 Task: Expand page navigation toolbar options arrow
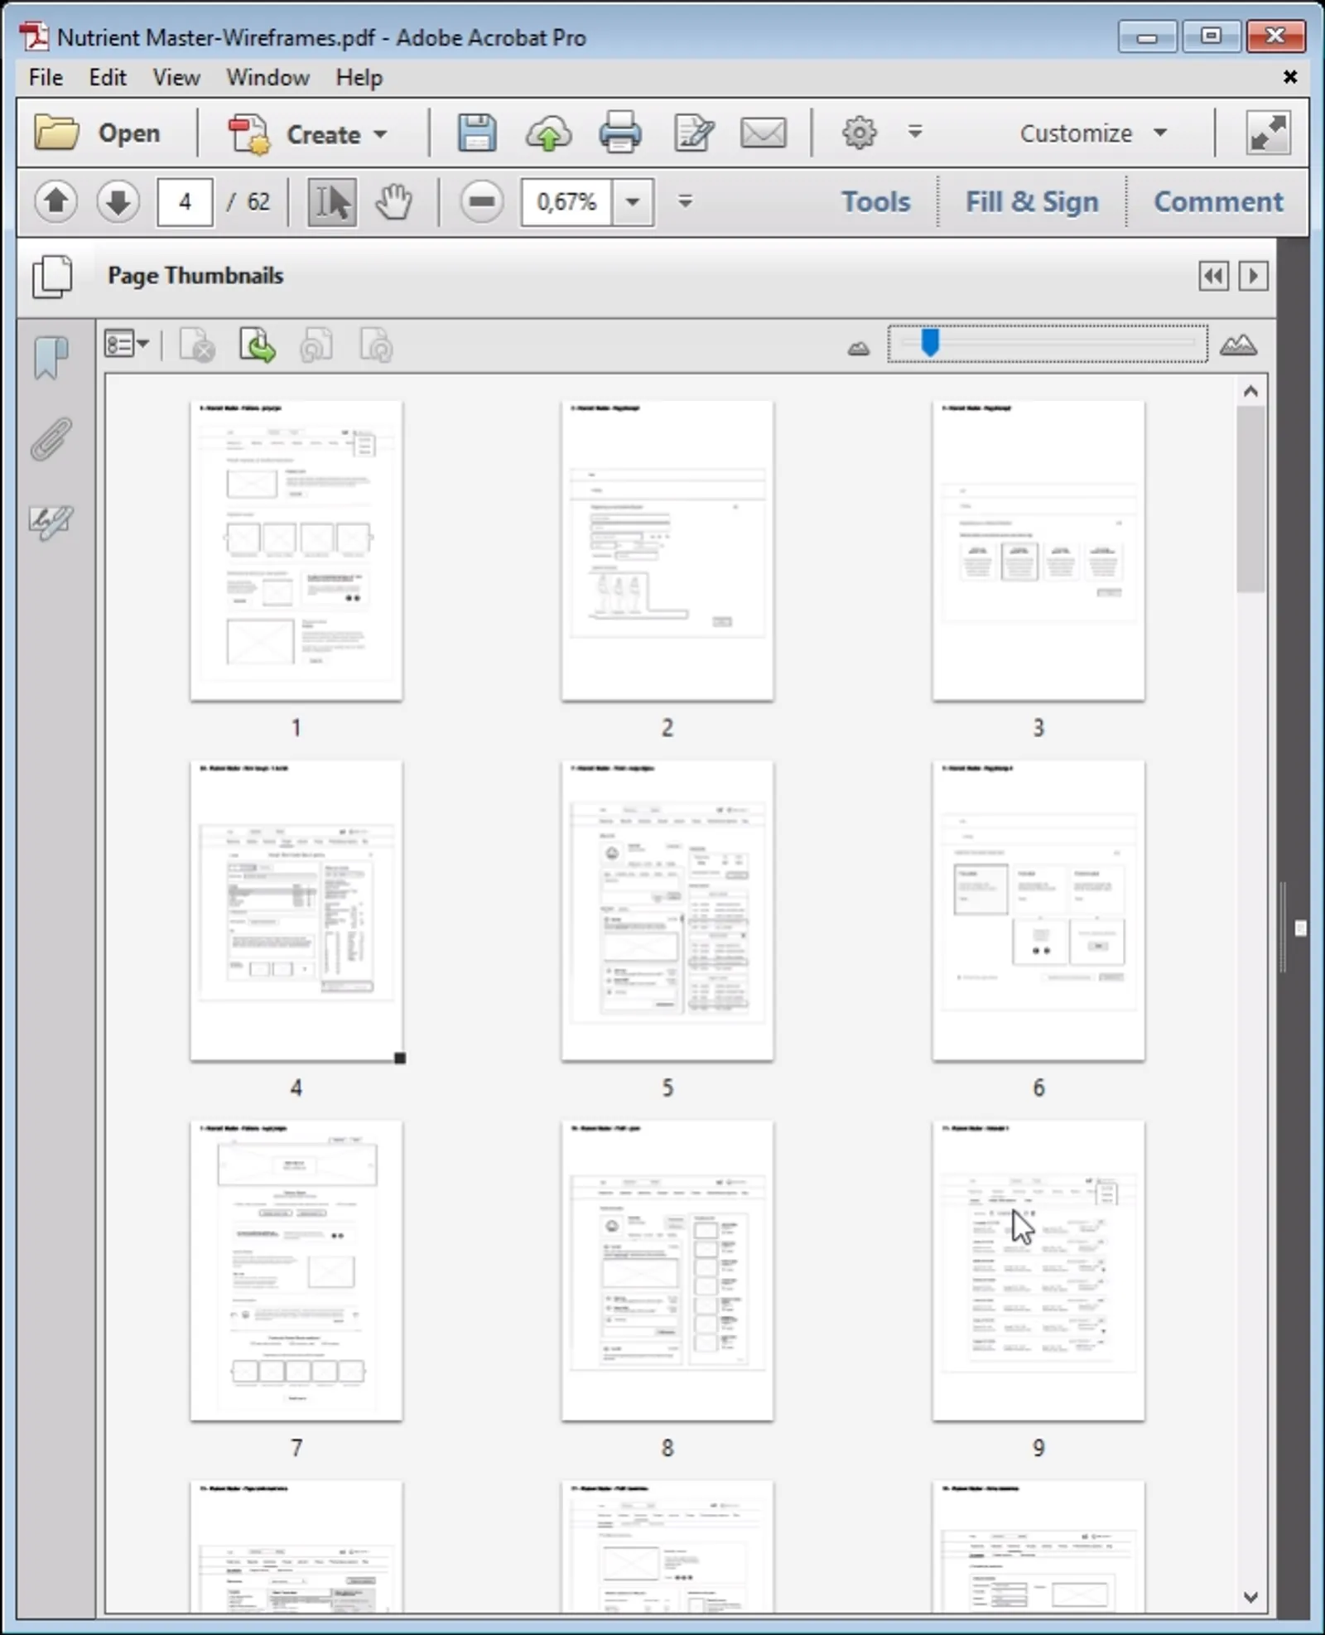[x=685, y=201]
